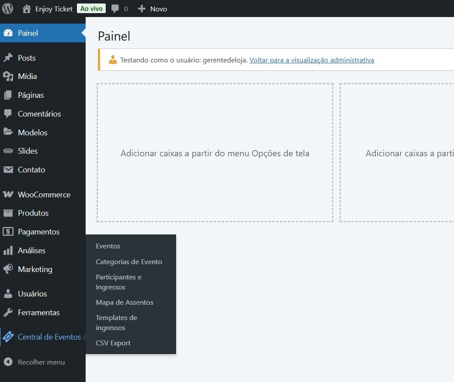Click the Central de Eventos ticket icon

pos(8,337)
